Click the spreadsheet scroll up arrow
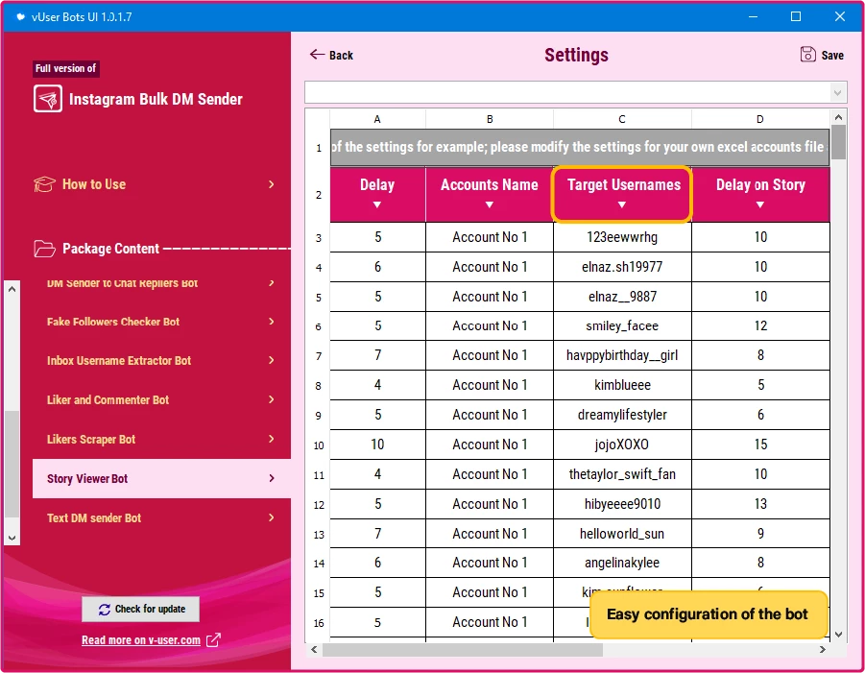The width and height of the screenshot is (865, 673). click(x=838, y=117)
